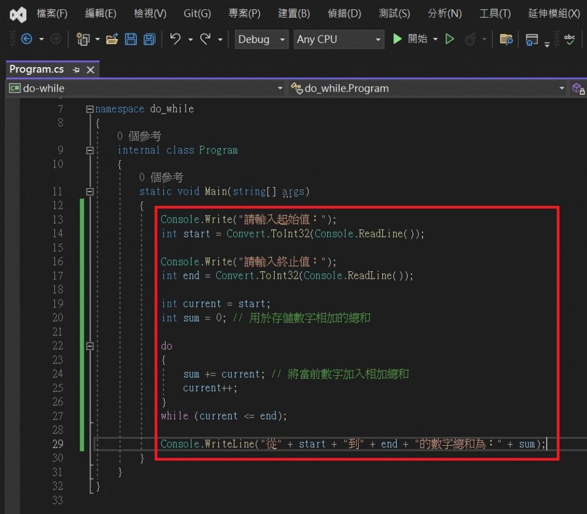Open the Debug configuration dropdown
The image size is (587, 514).
[x=261, y=40]
